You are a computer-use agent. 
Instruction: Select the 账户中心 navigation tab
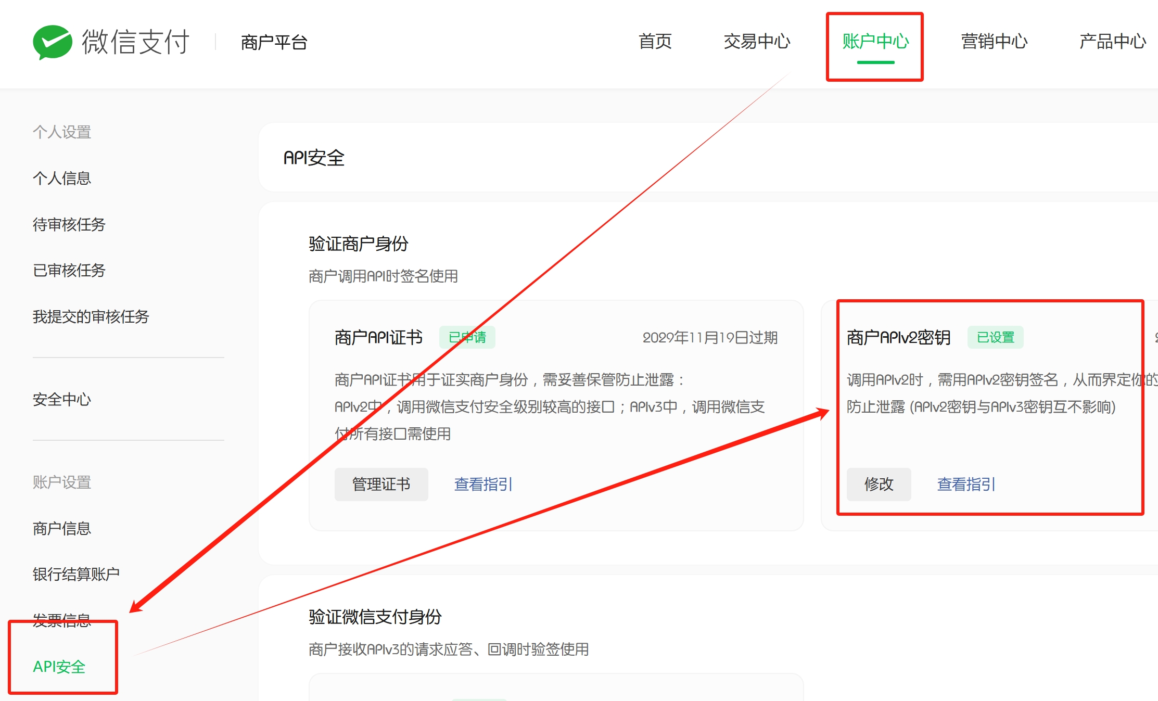tap(875, 42)
